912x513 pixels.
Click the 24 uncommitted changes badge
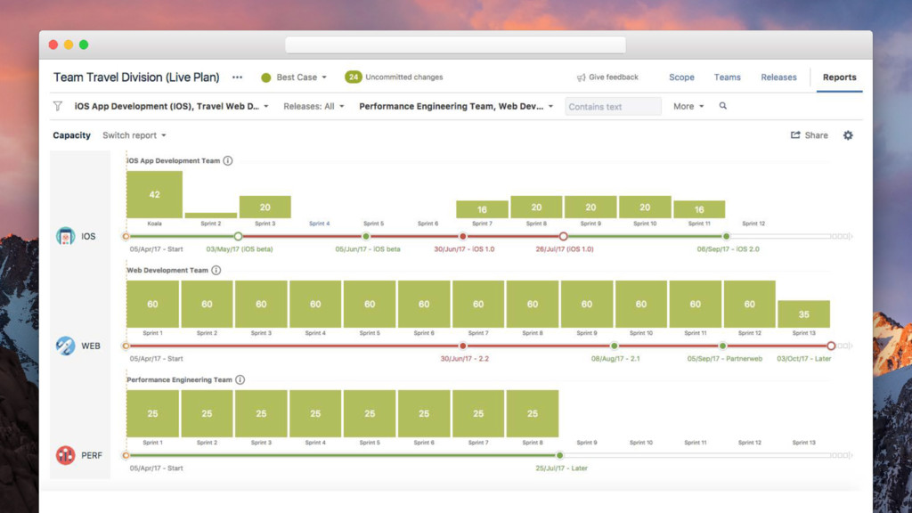353,77
